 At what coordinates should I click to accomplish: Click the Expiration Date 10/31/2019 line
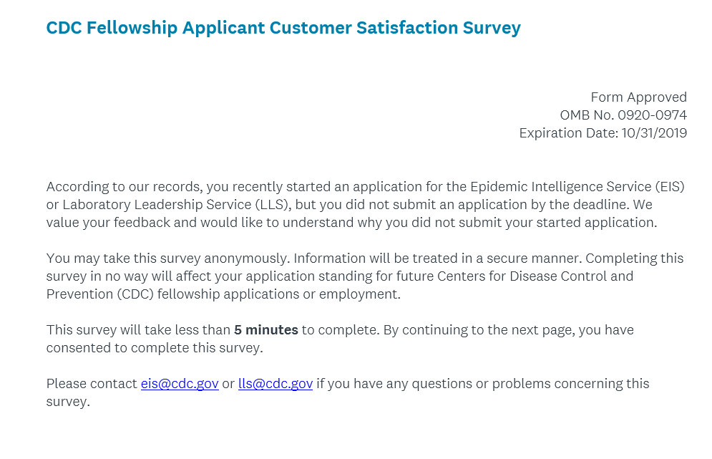click(603, 133)
